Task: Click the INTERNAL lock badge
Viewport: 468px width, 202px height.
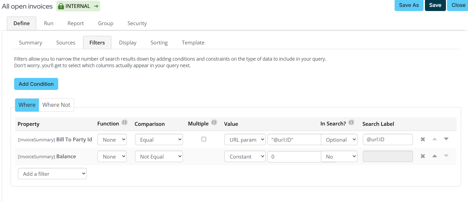Action: (78, 6)
